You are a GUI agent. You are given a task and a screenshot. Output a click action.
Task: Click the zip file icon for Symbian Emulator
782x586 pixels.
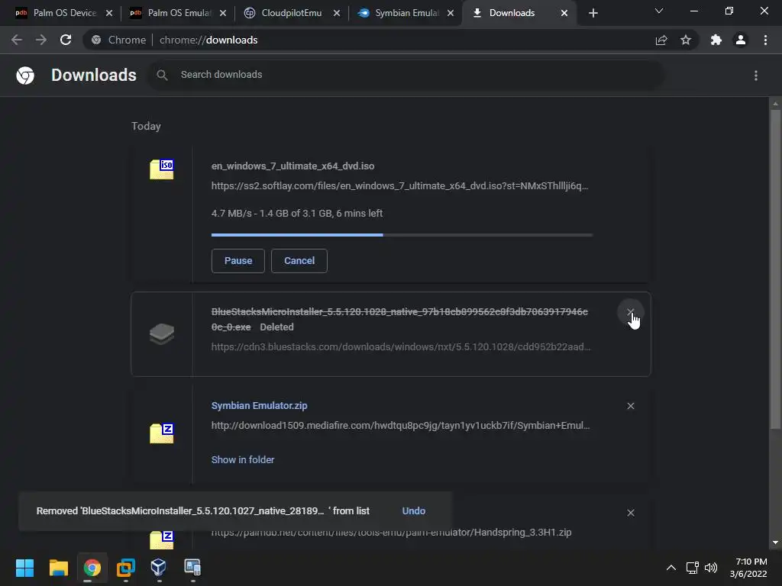162,433
